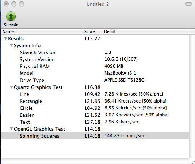Collapse the OpenGL Graphics Test group
Screen dimensions: 195x164
tap(11, 129)
